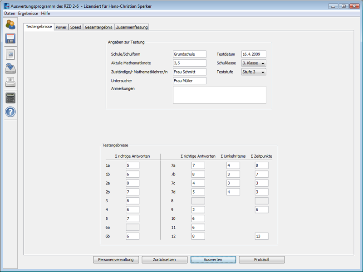Click the calculator icon in sidebar
This screenshot has height=272, width=363.
(10, 97)
